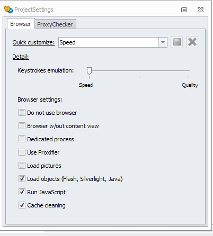Click the Keystrokes emulation slider handle
This screenshot has height=236, width=213.
(89, 71)
